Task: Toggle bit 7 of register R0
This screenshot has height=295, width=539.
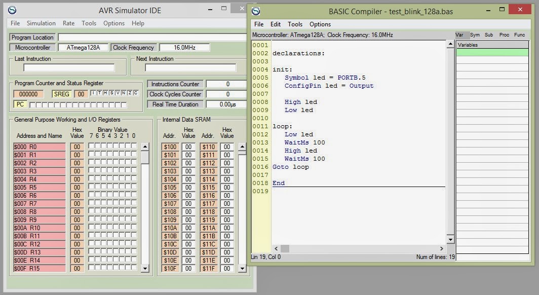Action: tap(91, 146)
